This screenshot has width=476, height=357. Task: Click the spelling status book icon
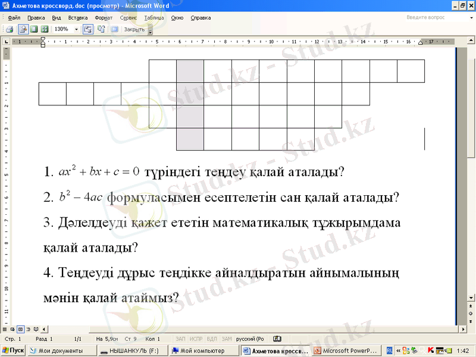(x=277, y=339)
